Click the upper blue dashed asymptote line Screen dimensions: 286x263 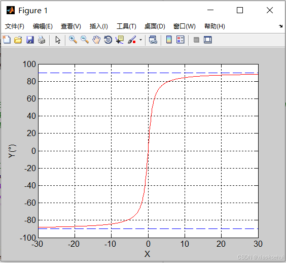click(148, 73)
